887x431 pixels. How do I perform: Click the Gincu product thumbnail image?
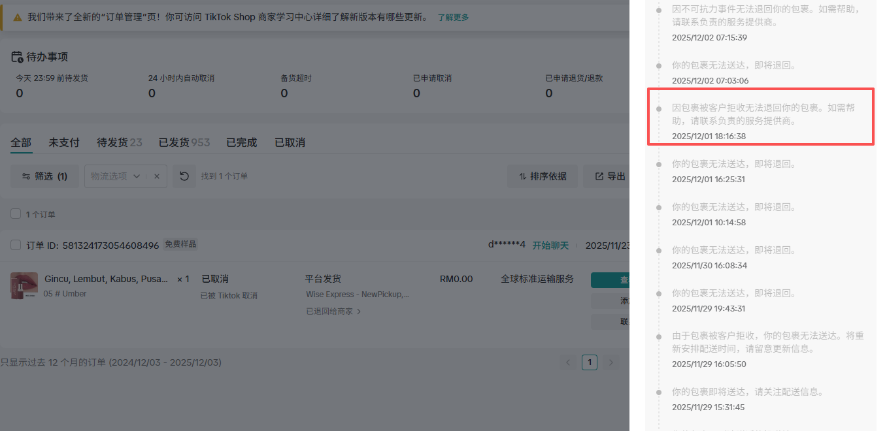click(24, 285)
